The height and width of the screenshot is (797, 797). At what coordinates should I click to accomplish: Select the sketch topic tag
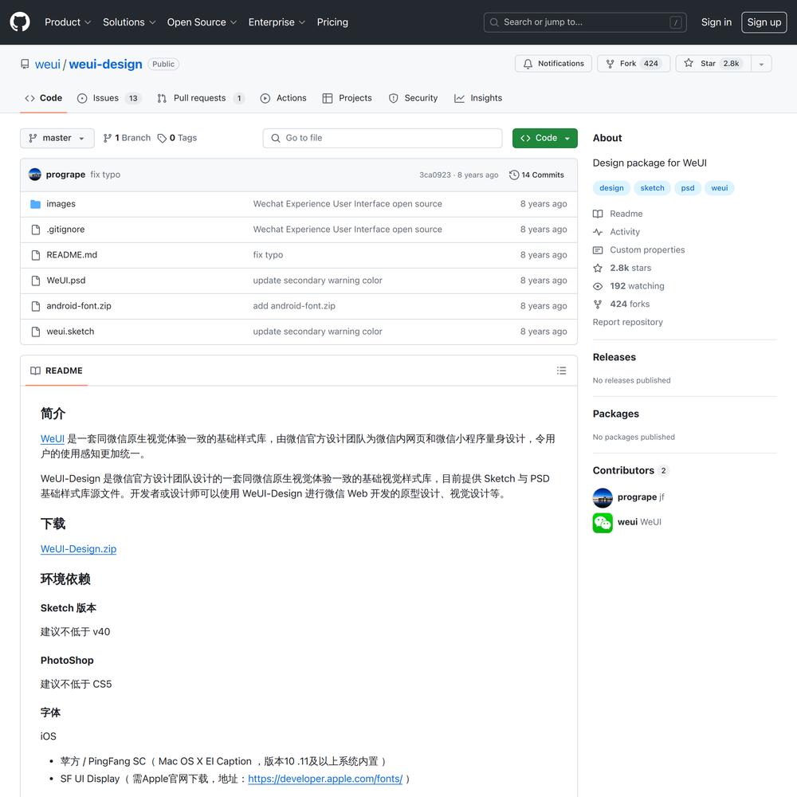pos(652,188)
